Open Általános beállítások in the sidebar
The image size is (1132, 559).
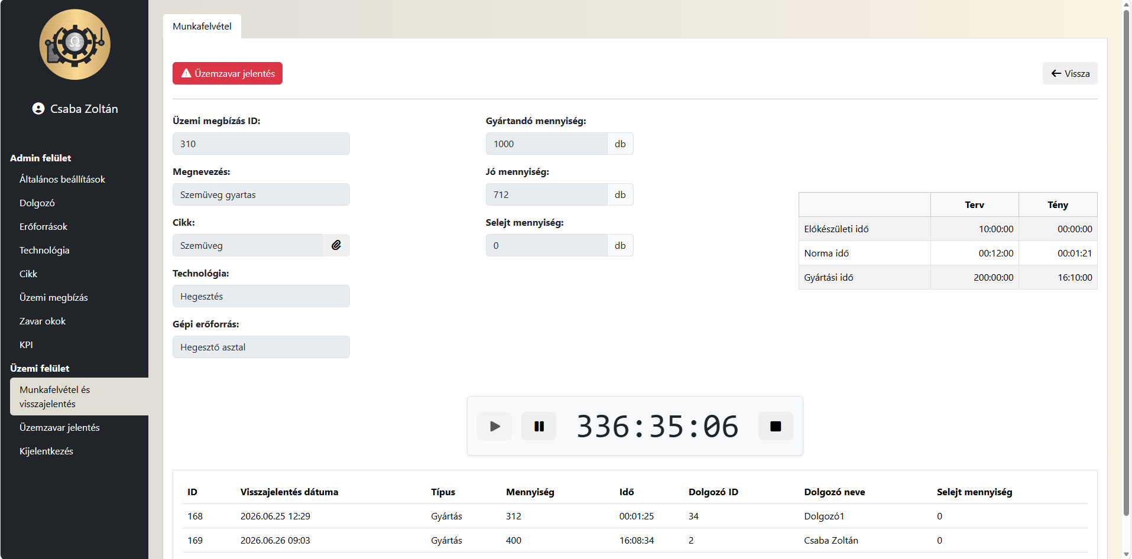[x=62, y=179]
